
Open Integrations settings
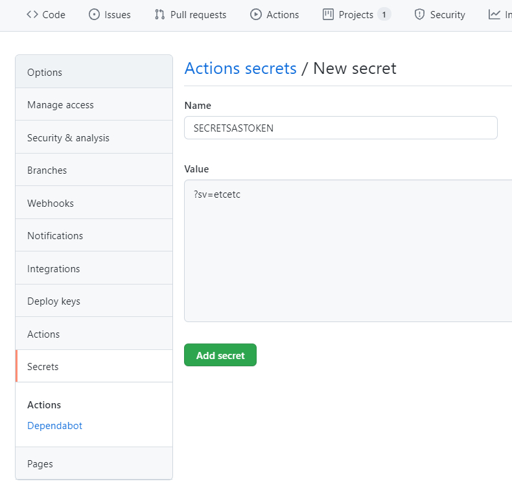click(x=94, y=268)
